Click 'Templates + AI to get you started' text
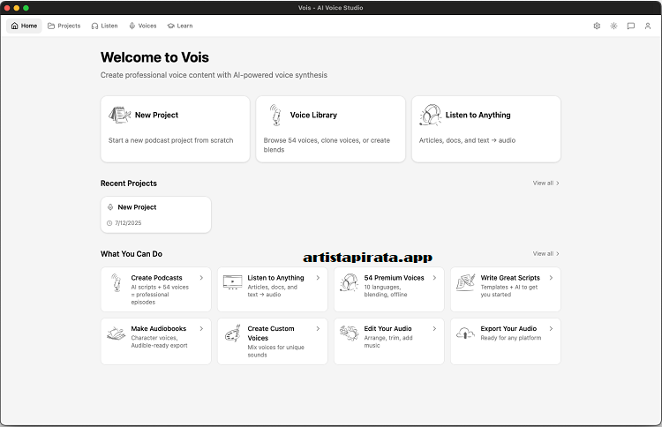Image resolution: width=662 pixels, height=427 pixels. [509, 291]
